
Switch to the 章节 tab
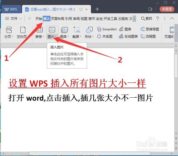coord(91,19)
